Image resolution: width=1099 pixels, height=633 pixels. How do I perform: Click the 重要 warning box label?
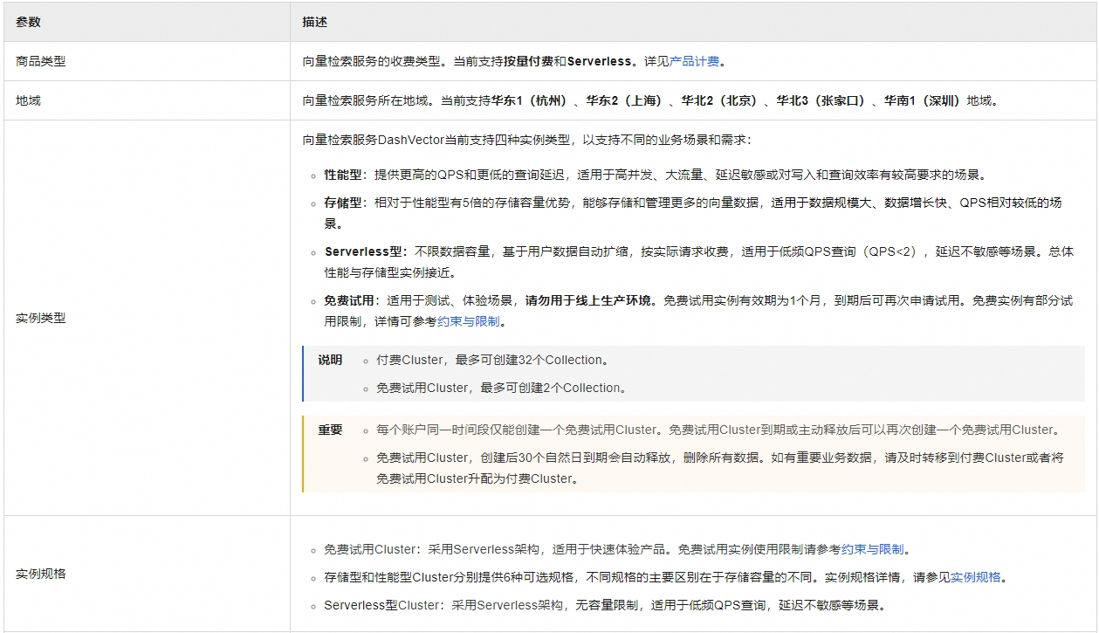(330, 430)
